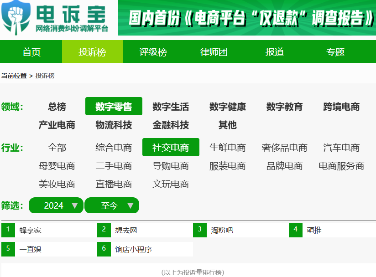This screenshot has width=376, height=277.
Task: Choose the 文玩电商 industry option
Action: [171, 184]
